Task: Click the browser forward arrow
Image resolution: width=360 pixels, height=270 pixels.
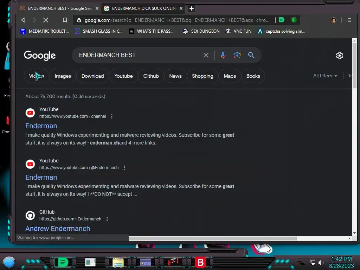Action: click(34, 20)
